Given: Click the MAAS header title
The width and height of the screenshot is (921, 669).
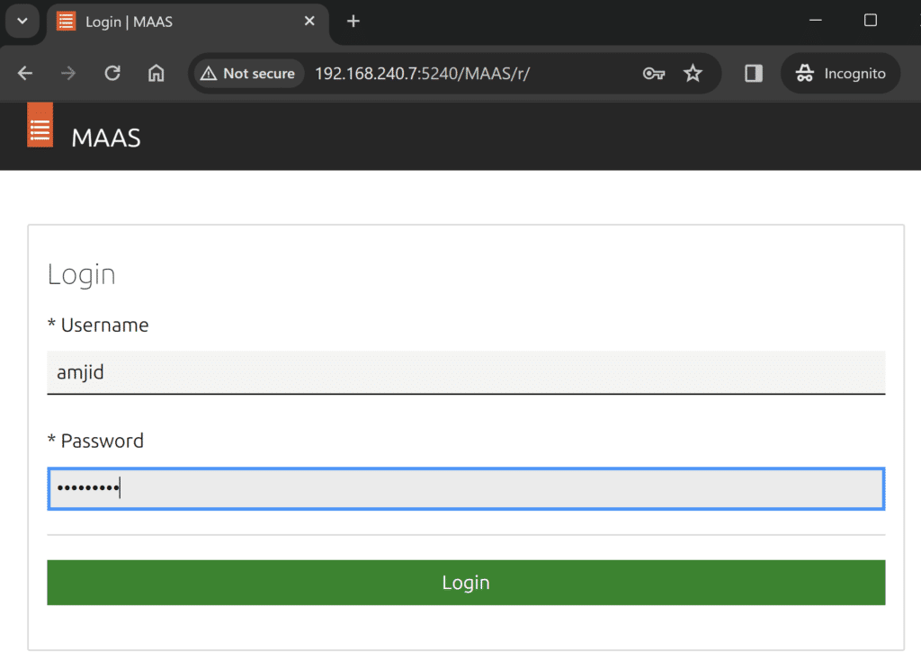Looking at the screenshot, I should coord(106,138).
